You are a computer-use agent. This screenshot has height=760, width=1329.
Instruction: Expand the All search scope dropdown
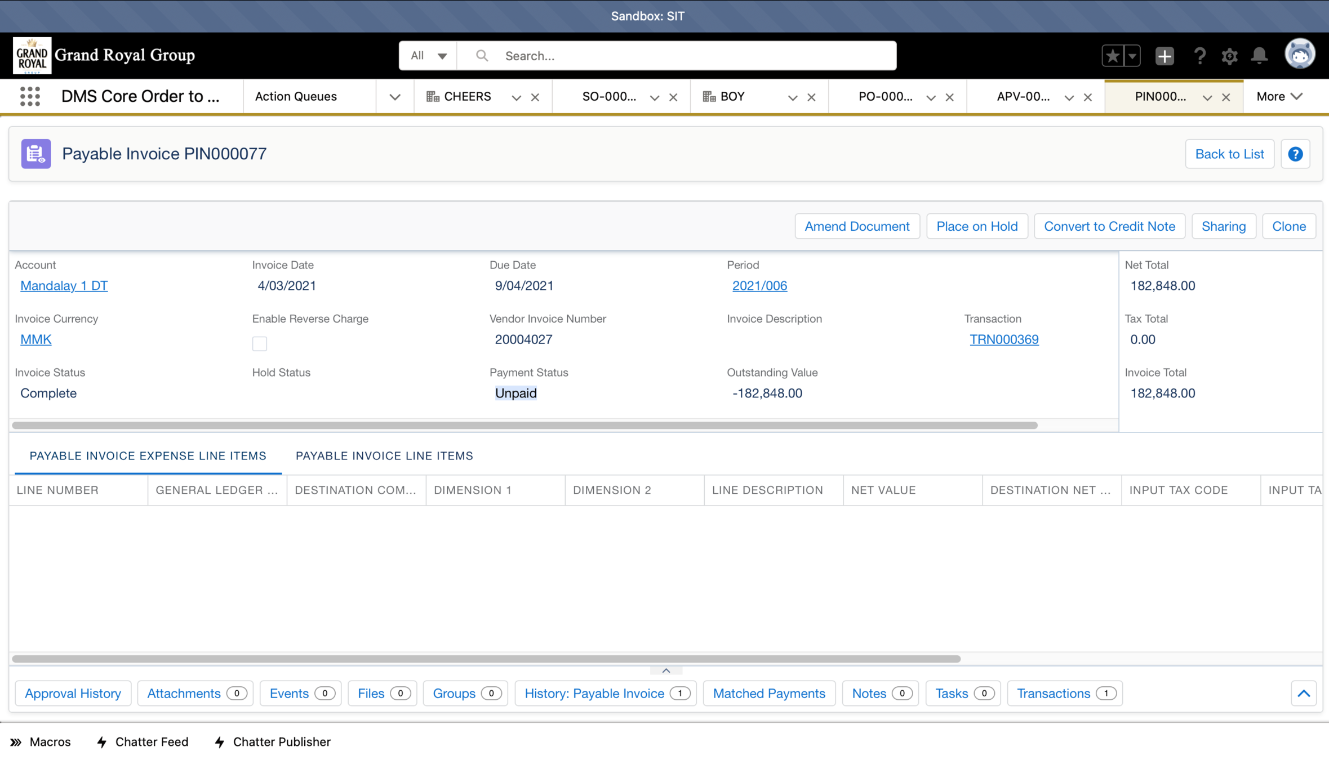[x=428, y=56]
